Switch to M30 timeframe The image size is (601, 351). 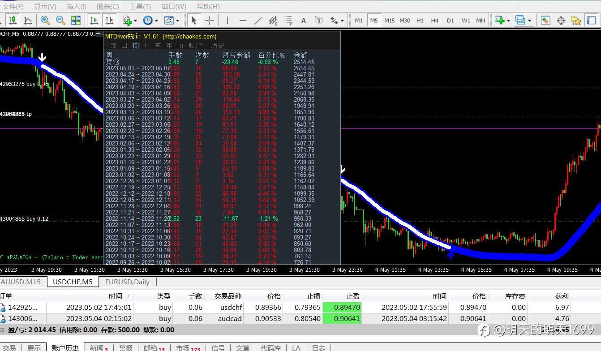click(x=405, y=20)
